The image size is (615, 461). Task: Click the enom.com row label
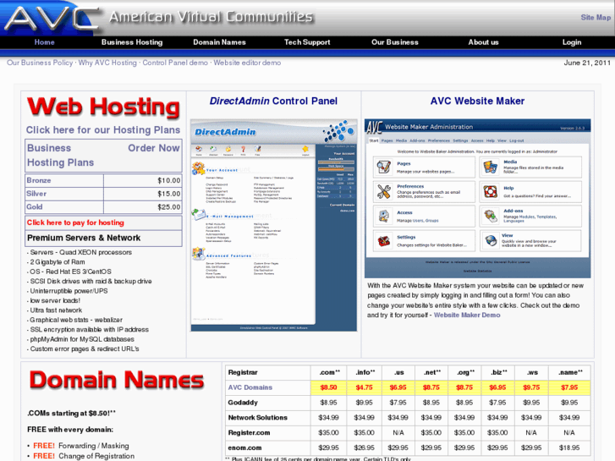(244, 447)
